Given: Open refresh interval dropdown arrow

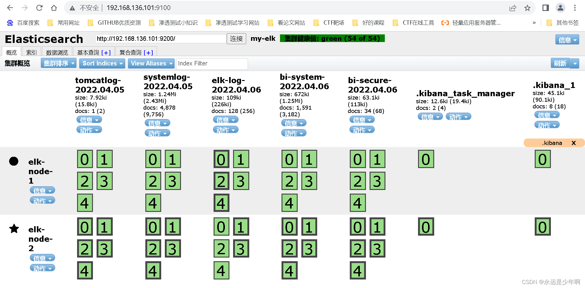Looking at the screenshot, I should click(x=575, y=63).
